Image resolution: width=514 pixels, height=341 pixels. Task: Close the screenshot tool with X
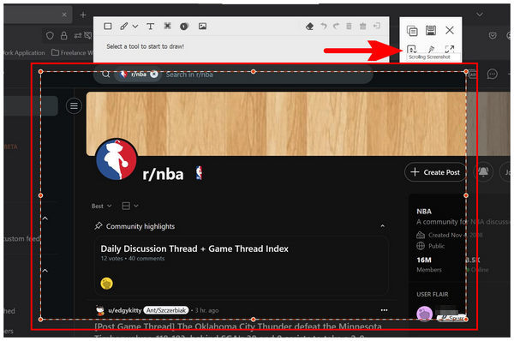[450, 31]
